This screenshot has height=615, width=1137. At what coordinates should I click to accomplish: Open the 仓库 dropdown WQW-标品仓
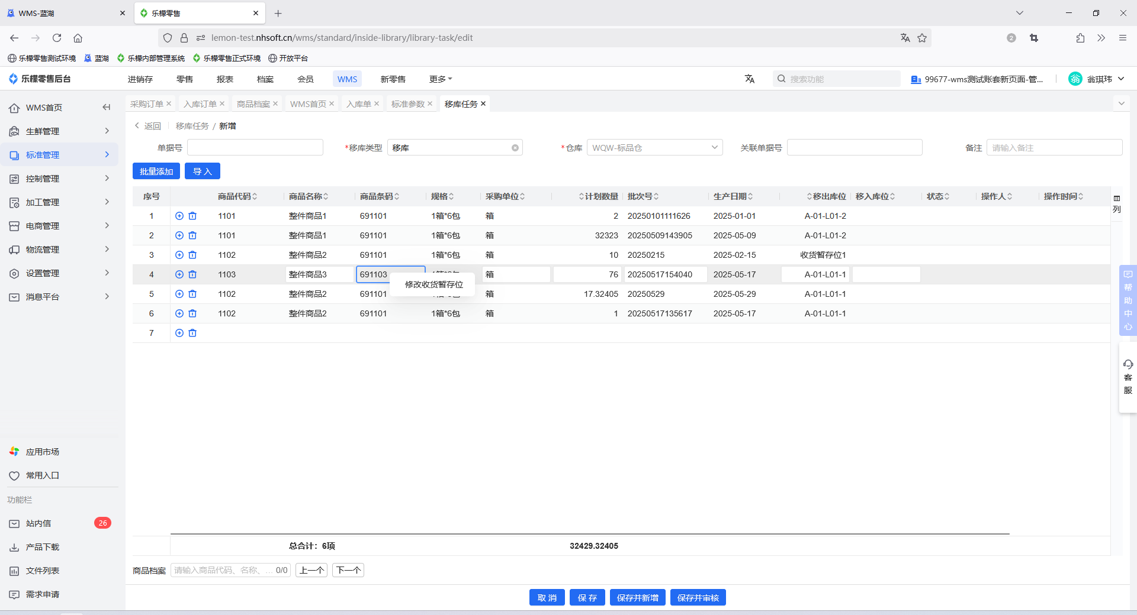point(654,148)
